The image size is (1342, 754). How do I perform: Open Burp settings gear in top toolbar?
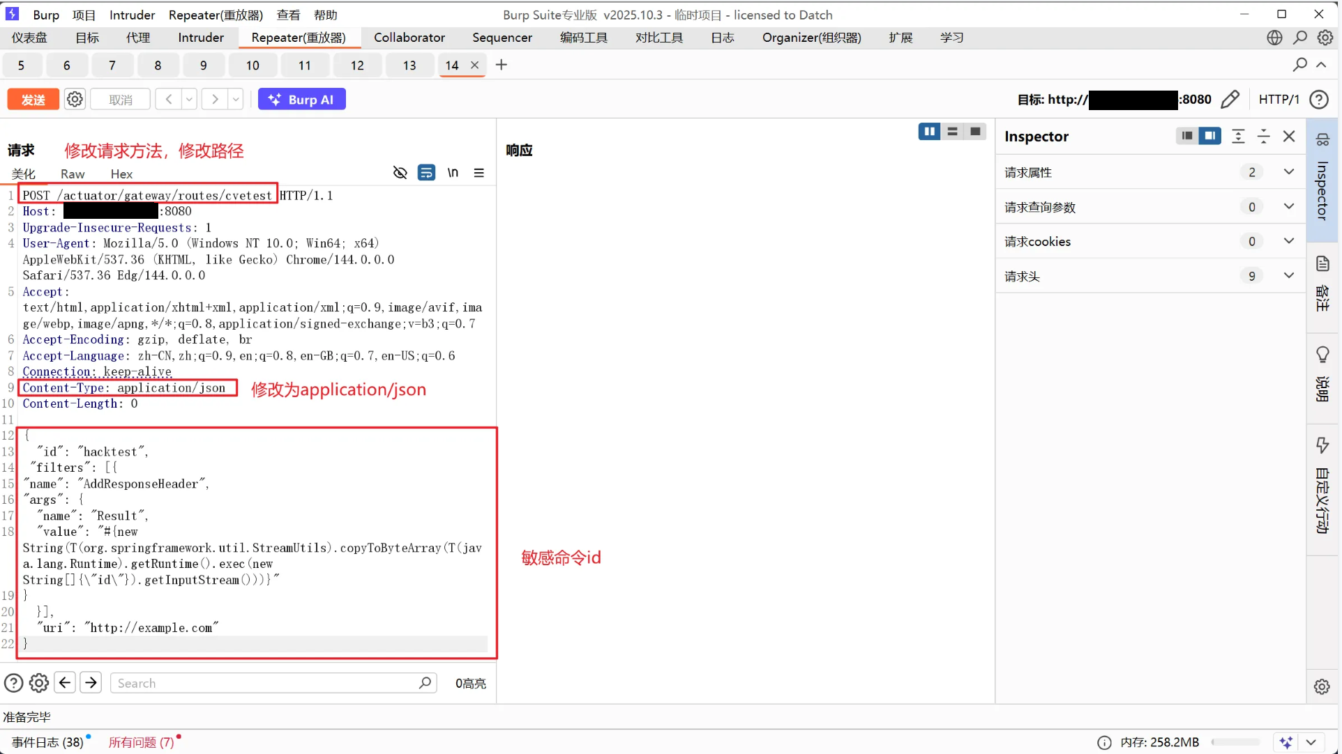point(1325,38)
